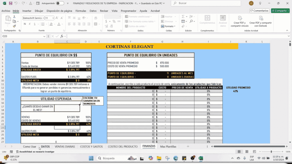Increase font size with large A icon
The image size is (292, 164).
(x=57, y=18)
